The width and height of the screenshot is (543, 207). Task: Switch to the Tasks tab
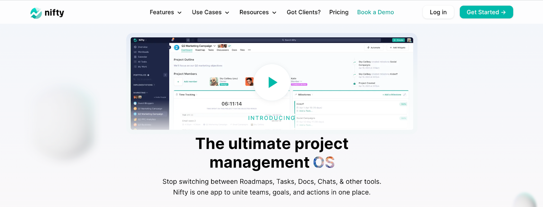click(x=211, y=50)
